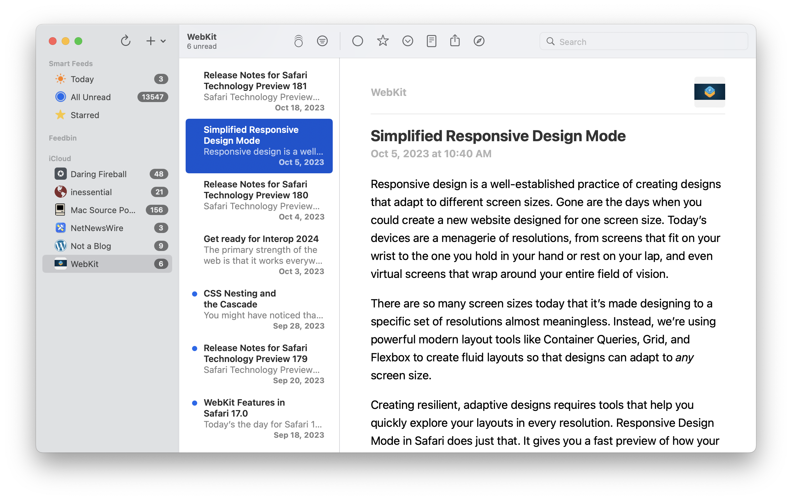Click the Simplified Responsive Design Mode headline
Screen dimensions: 792x500
click(x=498, y=136)
